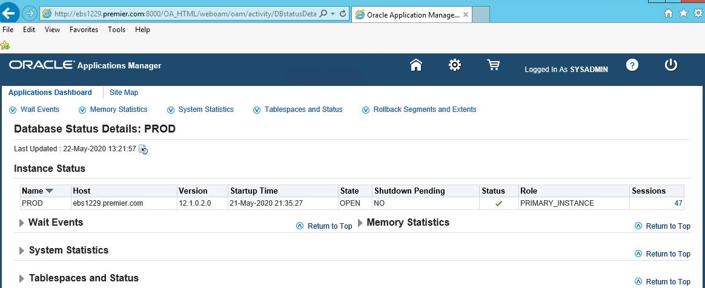Open the Settings gear icon

pyautogui.click(x=454, y=65)
